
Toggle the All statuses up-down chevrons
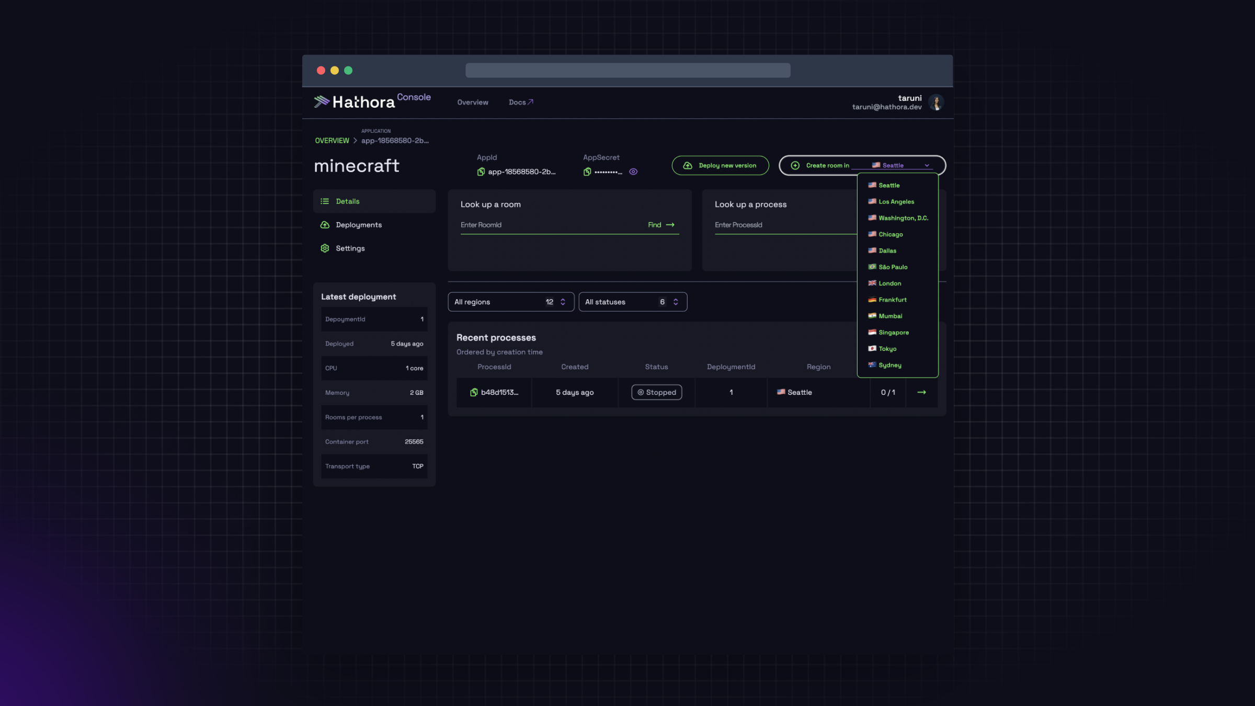676,302
